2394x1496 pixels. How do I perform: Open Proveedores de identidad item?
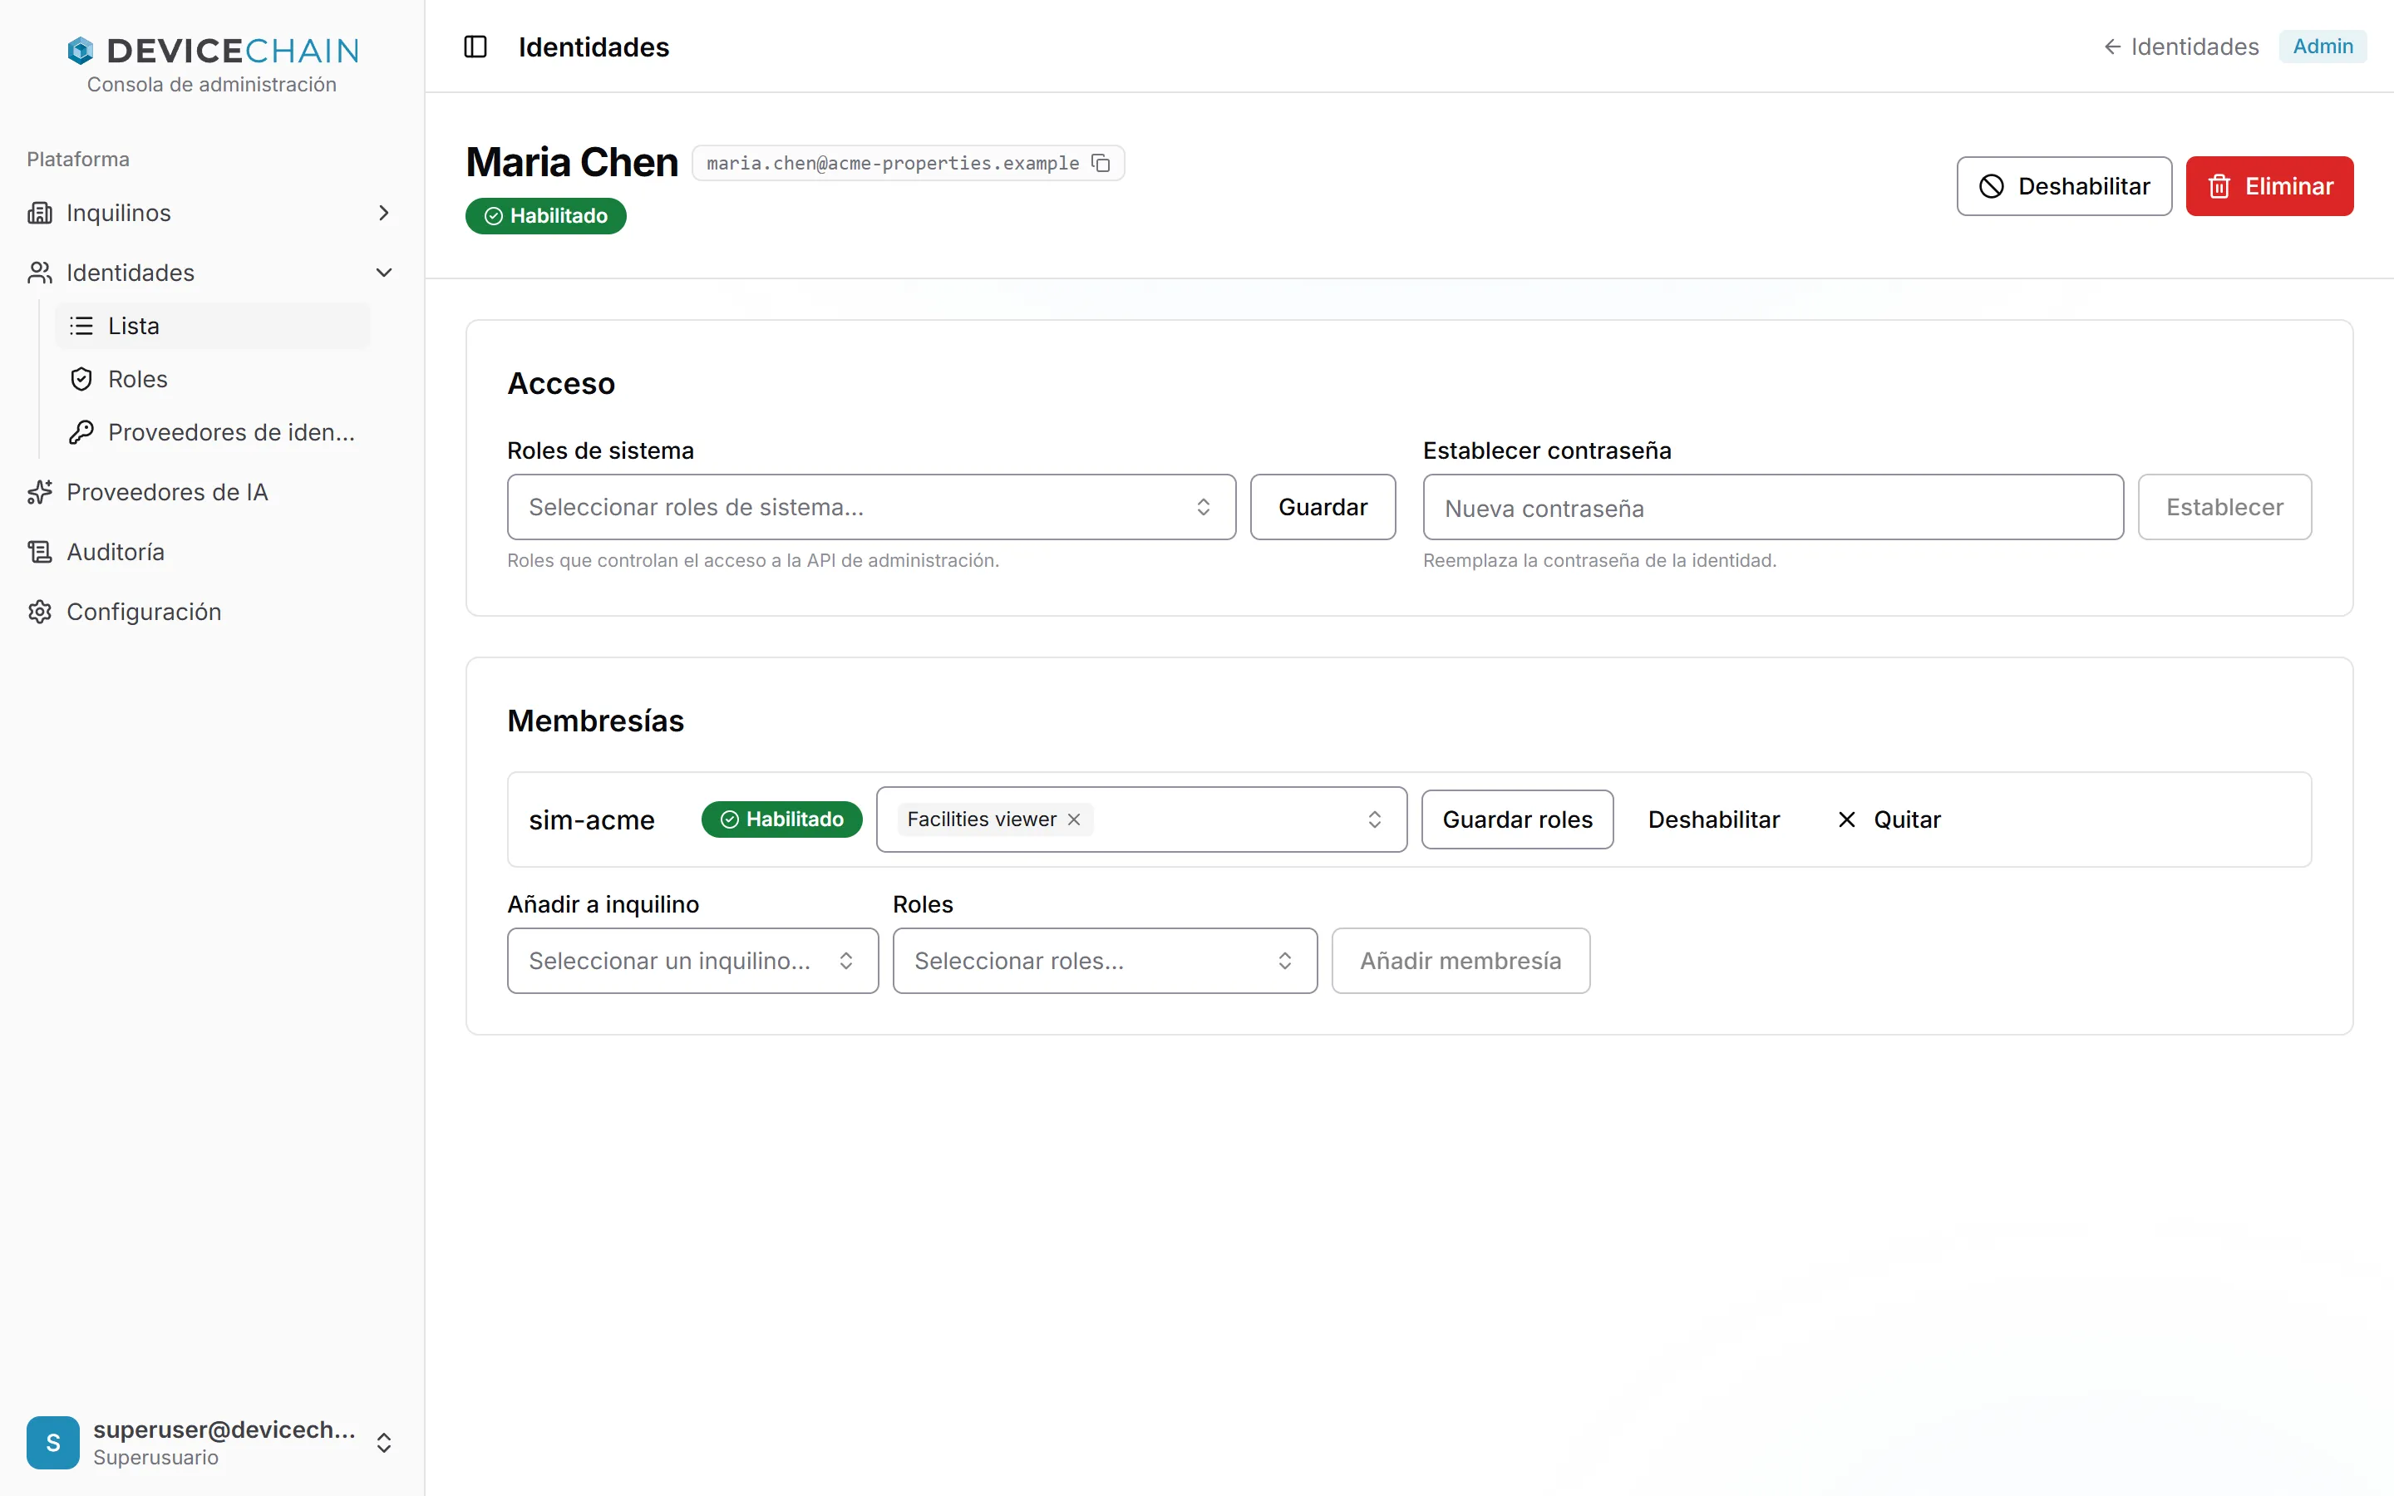coord(212,432)
